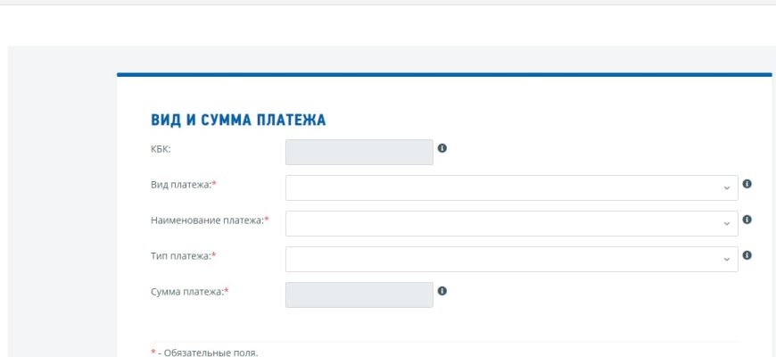
Task: Show the help icon for Наименование платежа
Action: point(747,220)
